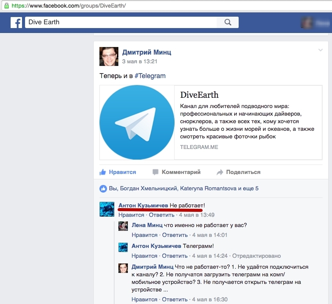Open Антон Кузьмичев's name on "Телеграмм!" reply
Image resolution: width=332 pixels, height=304 pixels.
(x=156, y=246)
